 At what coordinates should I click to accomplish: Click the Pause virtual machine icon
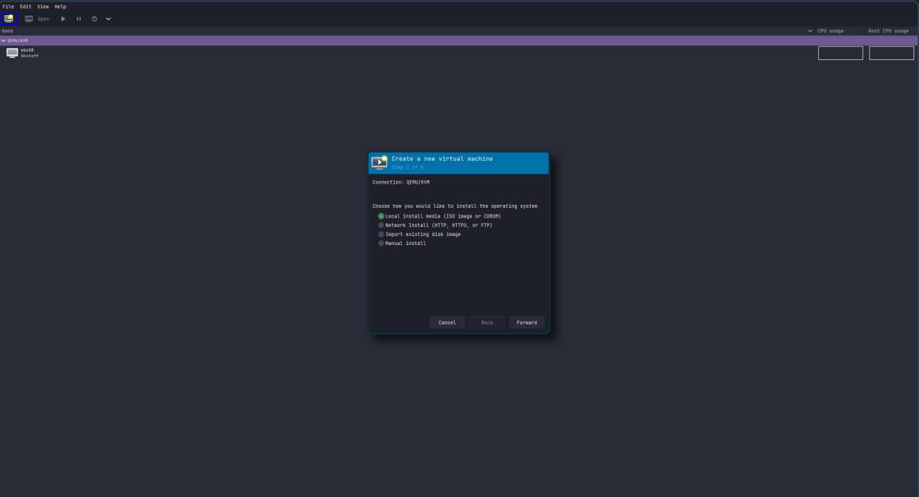pyautogui.click(x=78, y=19)
